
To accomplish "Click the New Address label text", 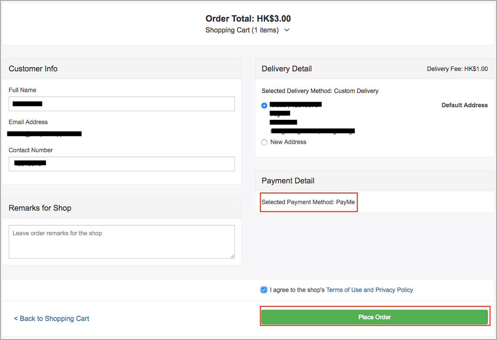I will (288, 142).
